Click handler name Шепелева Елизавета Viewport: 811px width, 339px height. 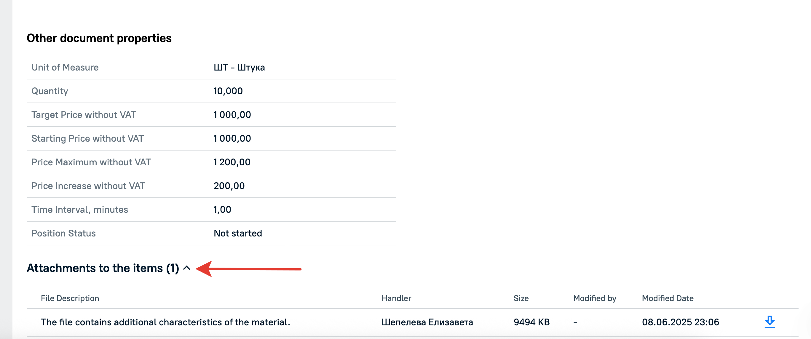coord(427,322)
